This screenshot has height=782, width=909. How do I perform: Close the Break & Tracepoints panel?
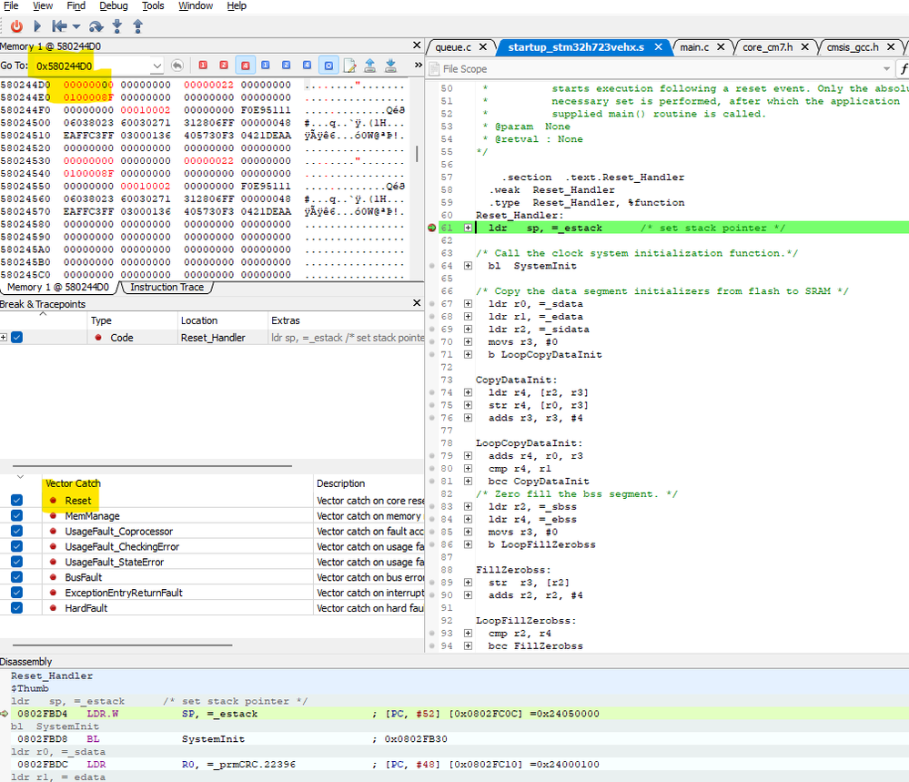[x=417, y=303]
